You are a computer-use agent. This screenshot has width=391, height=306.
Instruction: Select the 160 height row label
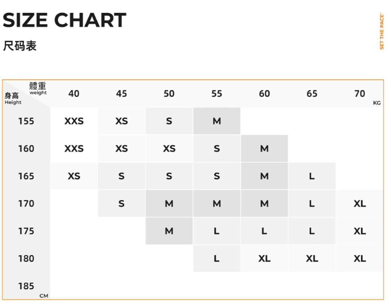click(26, 149)
